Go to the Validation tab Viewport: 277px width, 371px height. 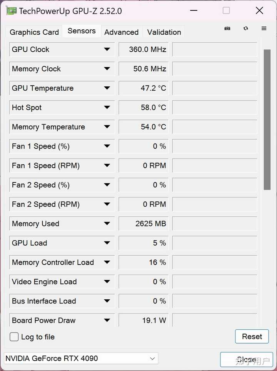click(x=164, y=32)
